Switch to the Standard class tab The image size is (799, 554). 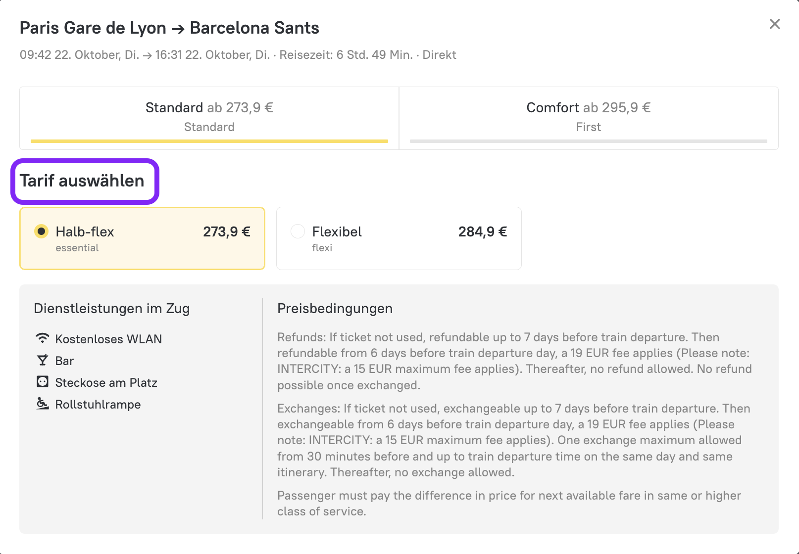click(x=209, y=117)
